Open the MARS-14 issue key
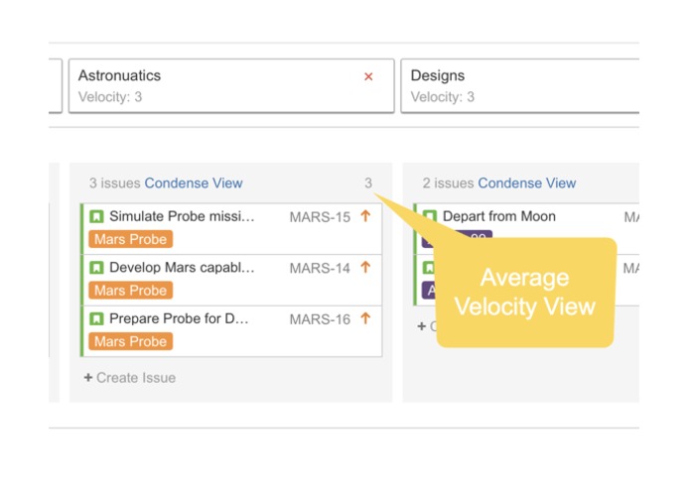Image resolution: width=690 pixels, height=490 pixels. coord(320,268)
